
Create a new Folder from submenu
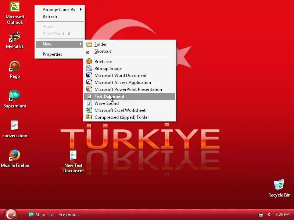[x=130, y=44]
